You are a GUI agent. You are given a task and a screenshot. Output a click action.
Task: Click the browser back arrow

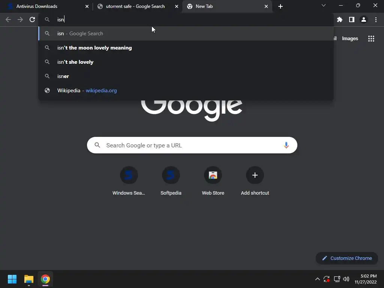[8, 19]
